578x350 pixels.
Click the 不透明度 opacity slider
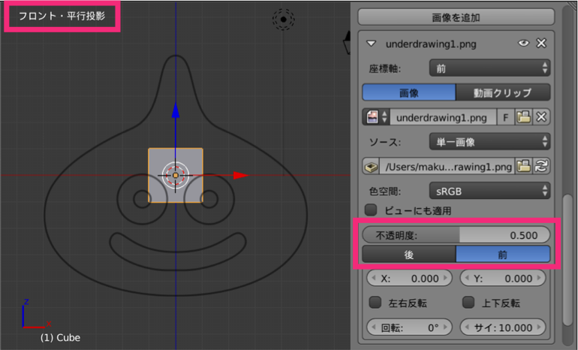(456, 235)
